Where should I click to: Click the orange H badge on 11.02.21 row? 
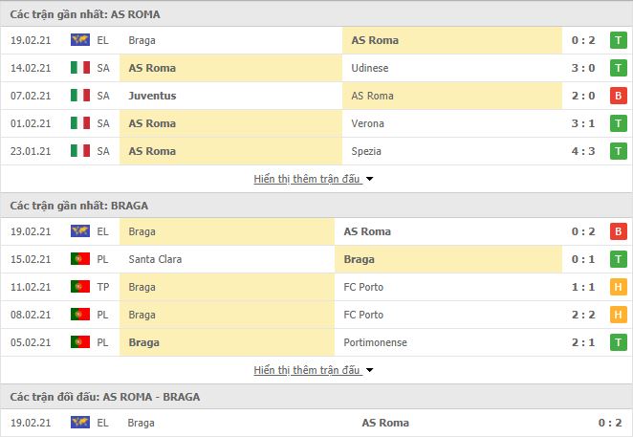click(x=618, y=287)
